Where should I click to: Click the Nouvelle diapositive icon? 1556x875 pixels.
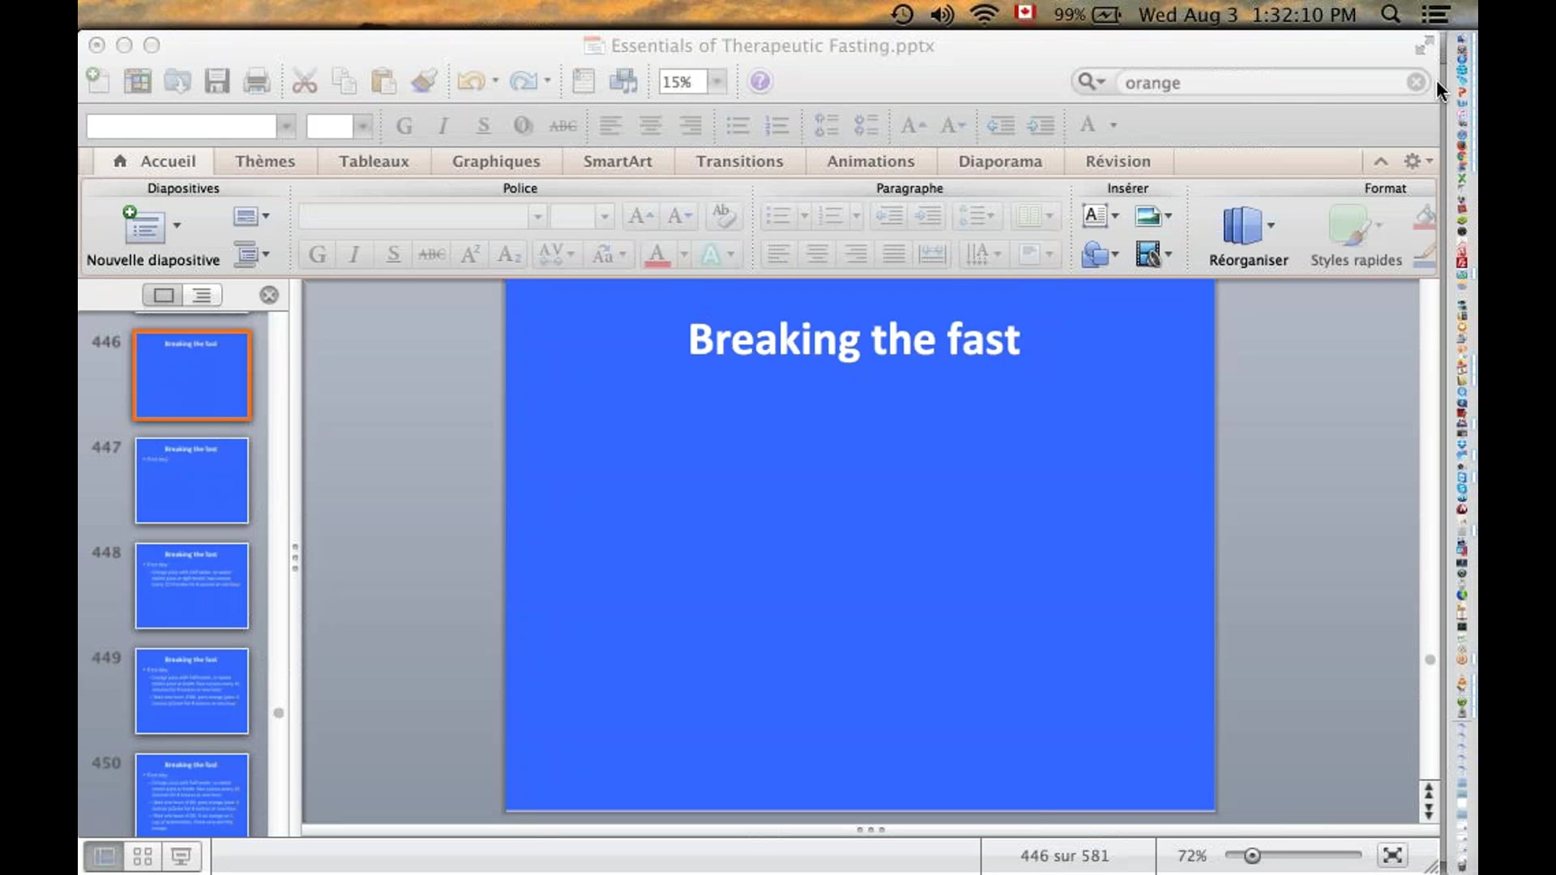[144, 226]
